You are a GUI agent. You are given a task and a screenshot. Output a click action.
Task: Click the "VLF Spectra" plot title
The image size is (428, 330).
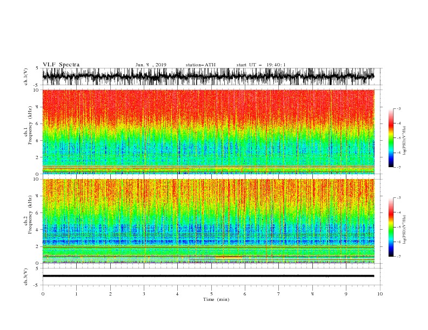pyautogui.click(x=61, y=65)
